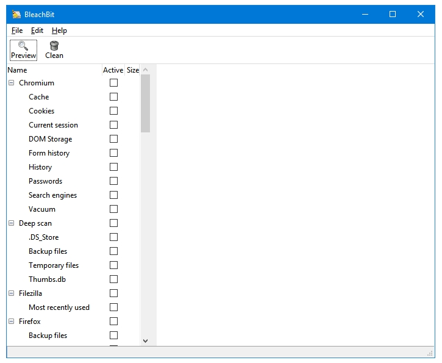
Task: Maximize the BleachBit window
Action: pos(393,14)
